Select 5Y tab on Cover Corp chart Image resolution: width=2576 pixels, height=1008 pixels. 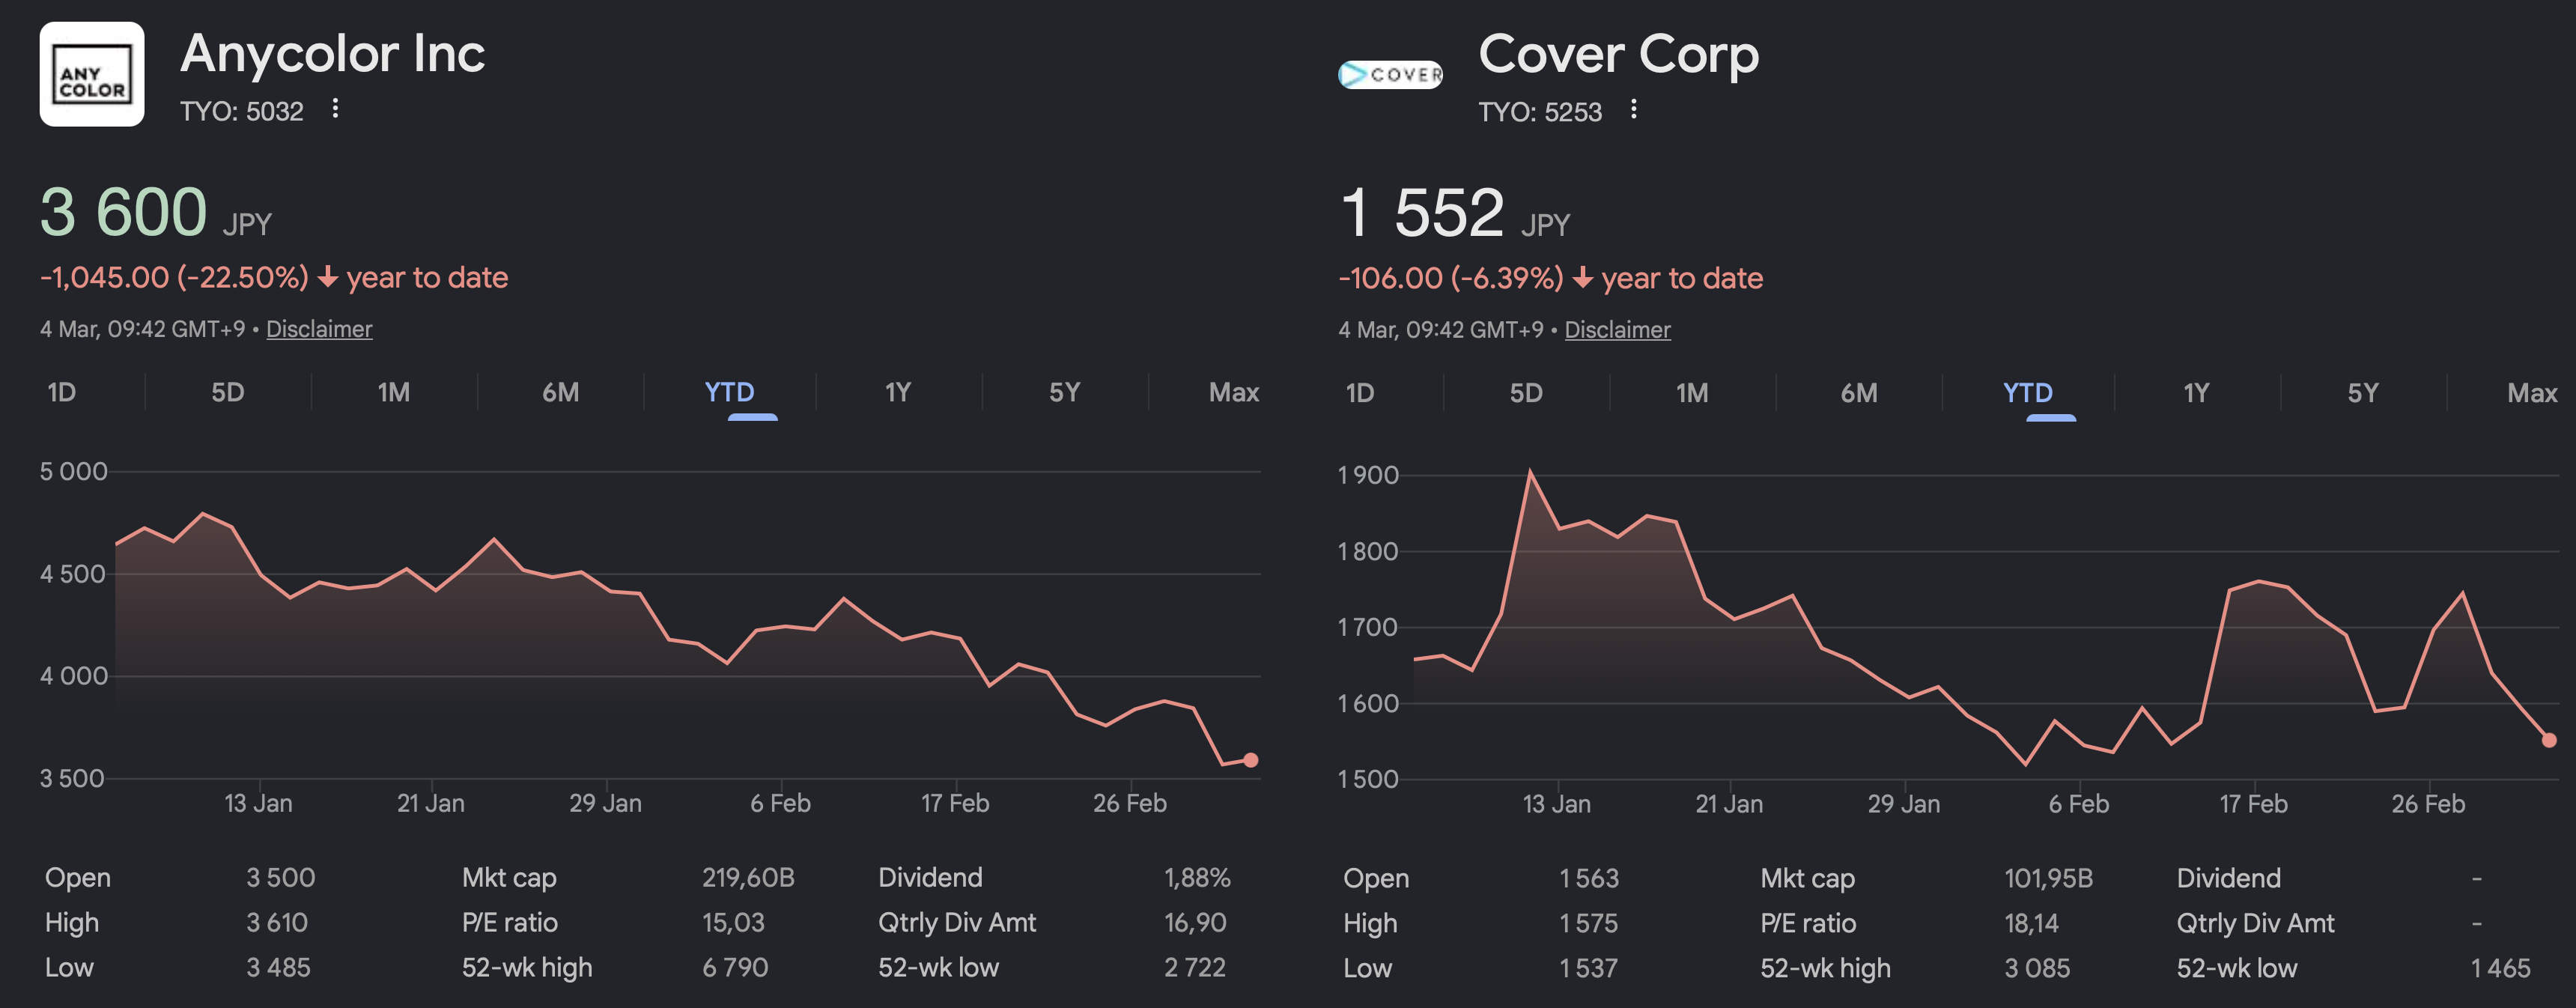click(x=2362, y=393)
